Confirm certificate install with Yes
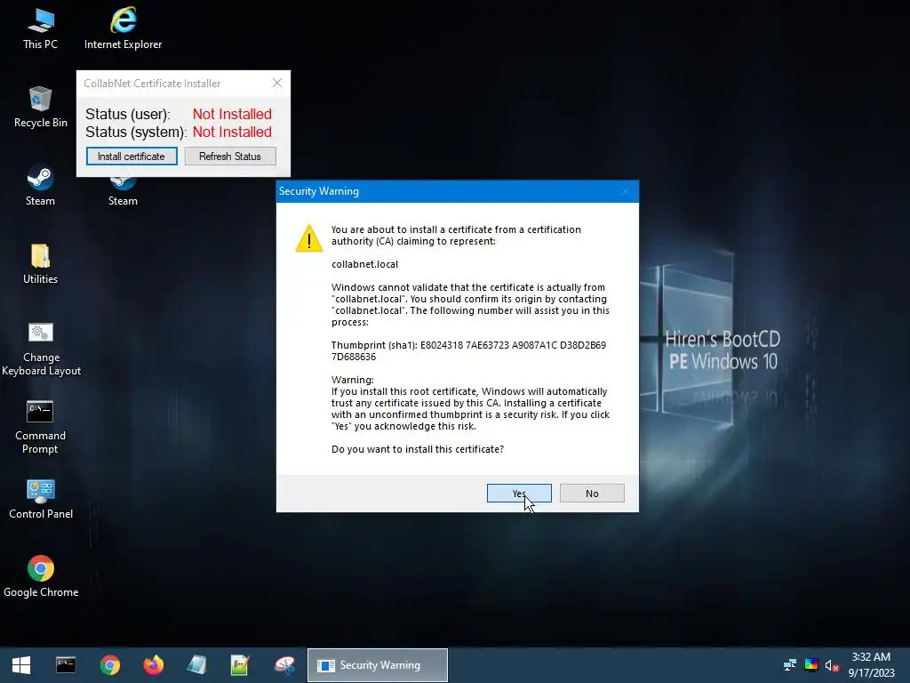 (x=519, y=493)
